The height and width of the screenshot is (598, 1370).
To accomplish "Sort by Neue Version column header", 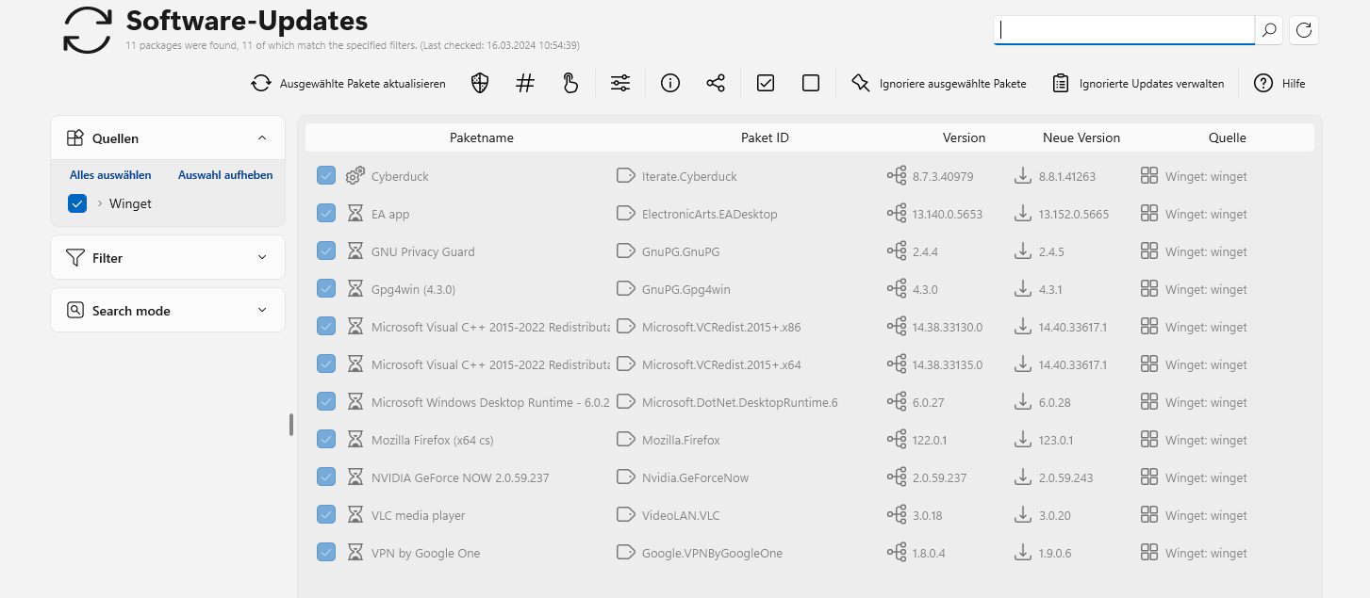I will (x=1081, y=137).
